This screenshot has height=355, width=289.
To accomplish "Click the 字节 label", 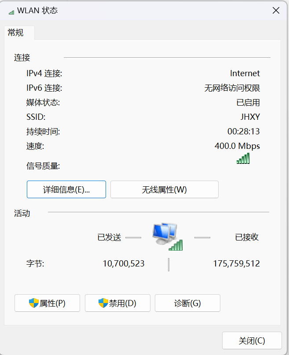I will click(35, 263).
